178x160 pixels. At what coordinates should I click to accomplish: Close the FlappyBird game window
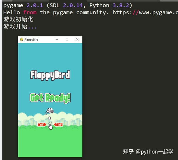77,40
